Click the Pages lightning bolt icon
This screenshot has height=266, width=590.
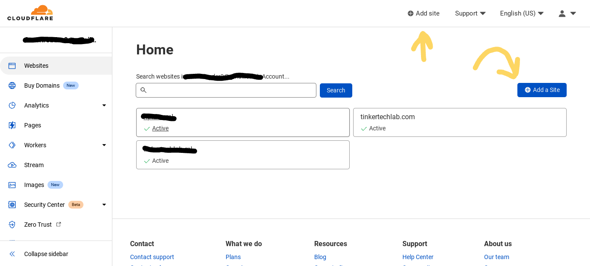(12, 125)
